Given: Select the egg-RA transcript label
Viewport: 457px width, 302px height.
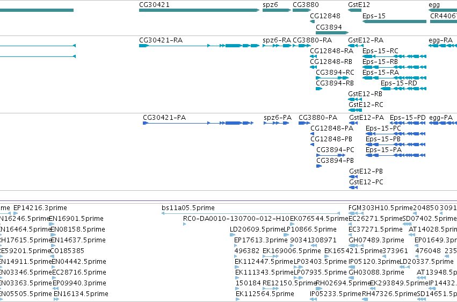Looking at the screenshot, I should click(x=440, y=40).
